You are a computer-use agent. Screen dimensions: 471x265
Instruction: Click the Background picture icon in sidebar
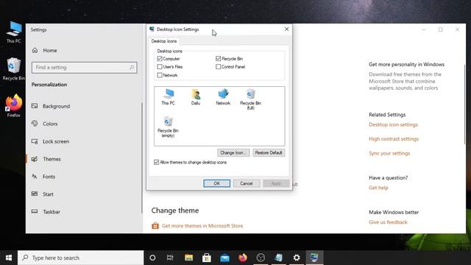tap(35, 106)
